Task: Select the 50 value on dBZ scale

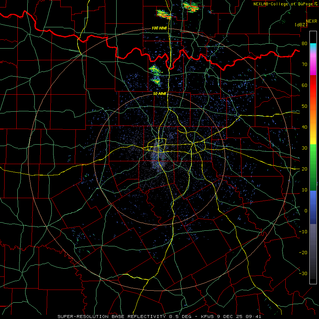Action: [x=304, y=106]
